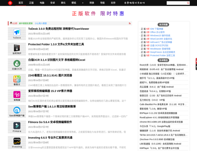Click the ToDesk app icon
The height and width of the screenshot is (151, 197).
point(17,34)
